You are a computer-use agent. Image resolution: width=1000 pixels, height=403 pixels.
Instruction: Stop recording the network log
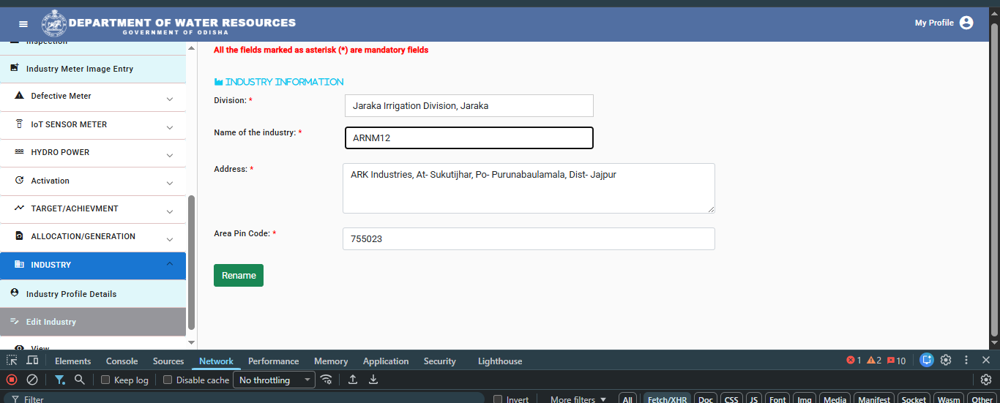tap(12, 380)
